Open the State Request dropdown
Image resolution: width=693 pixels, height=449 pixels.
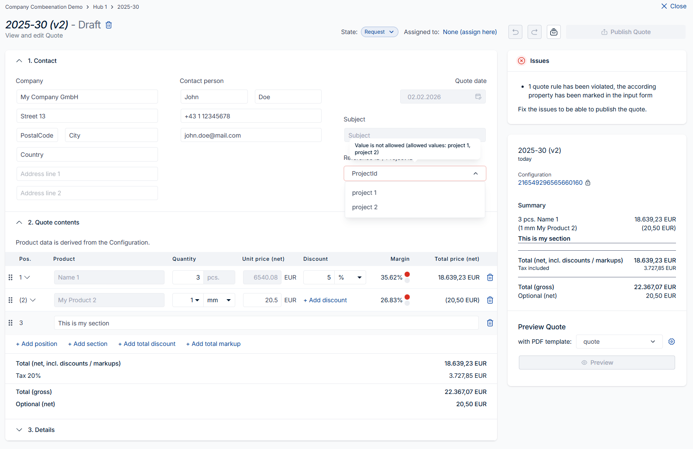379,32
